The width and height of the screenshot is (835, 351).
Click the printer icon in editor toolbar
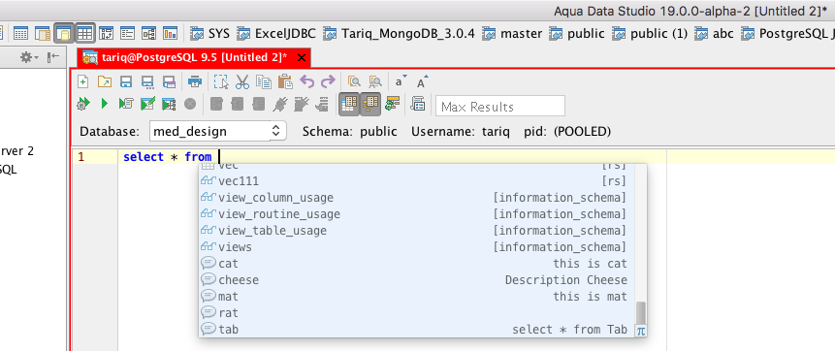[x=195, y=82]
